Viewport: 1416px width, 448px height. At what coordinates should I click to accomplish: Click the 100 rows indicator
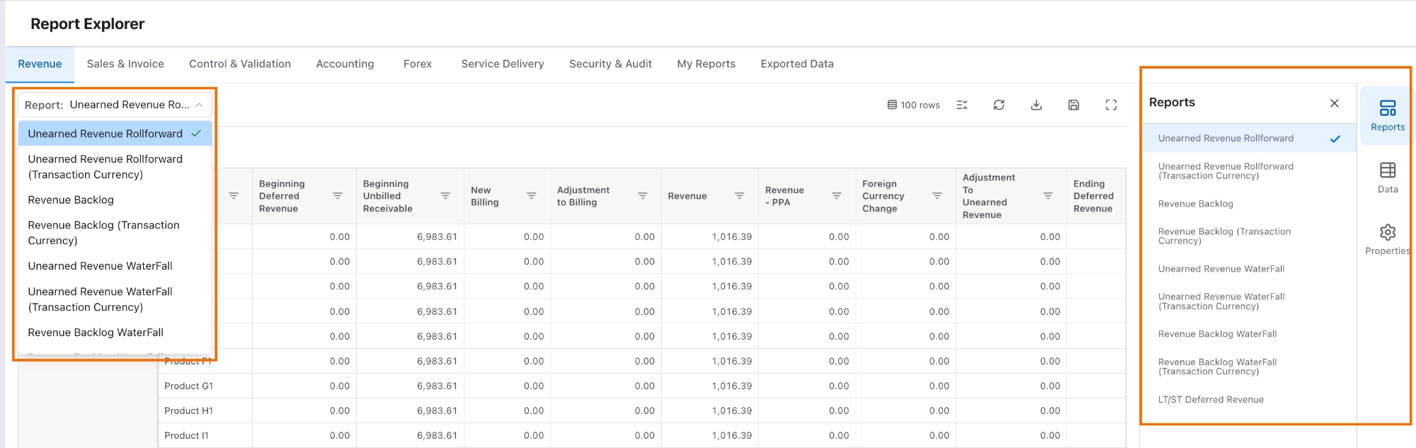click(913, 105)
